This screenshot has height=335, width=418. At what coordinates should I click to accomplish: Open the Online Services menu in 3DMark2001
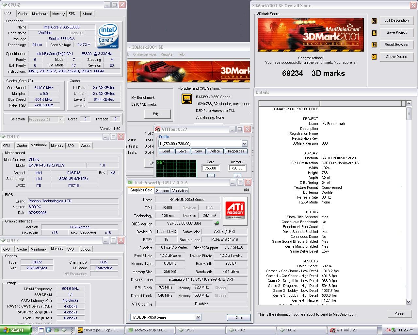tap(145, 54)
